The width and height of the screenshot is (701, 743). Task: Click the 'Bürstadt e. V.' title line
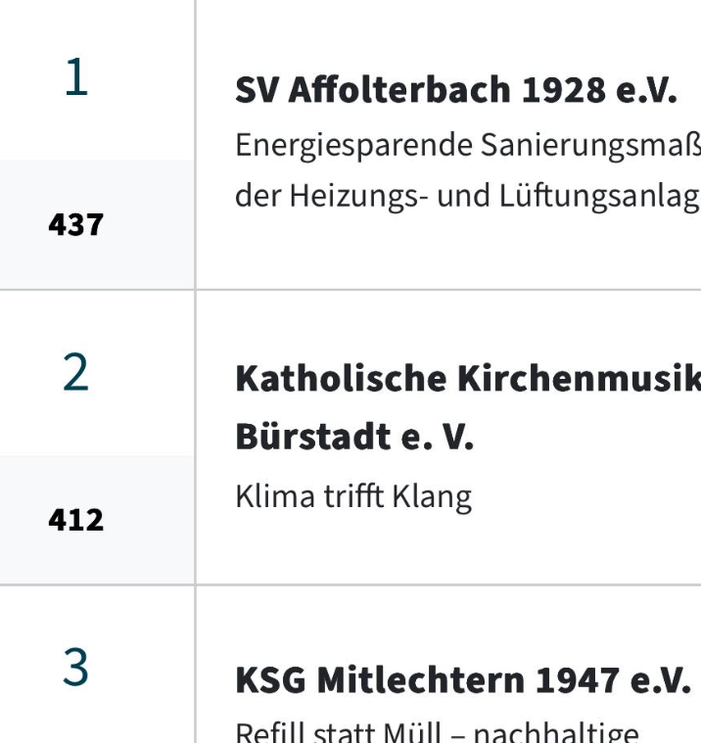click(354, 438)
